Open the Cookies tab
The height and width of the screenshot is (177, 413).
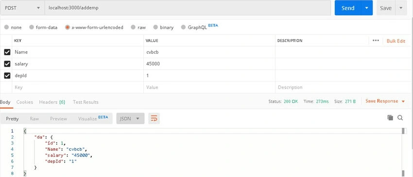pyautogui.click(x=25, y=102)
